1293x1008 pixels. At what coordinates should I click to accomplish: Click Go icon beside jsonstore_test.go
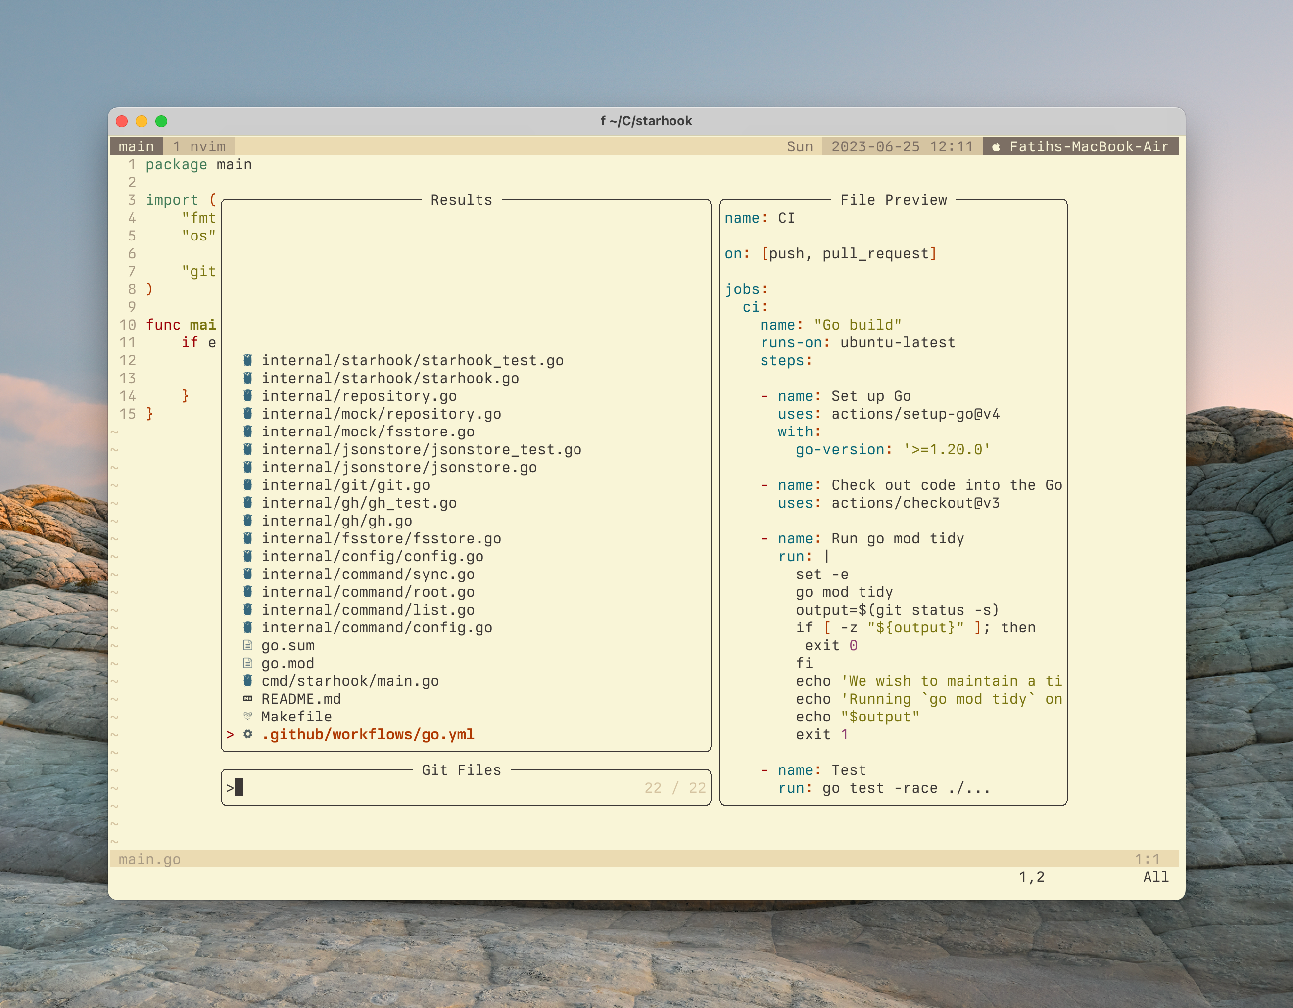(248, 449)
